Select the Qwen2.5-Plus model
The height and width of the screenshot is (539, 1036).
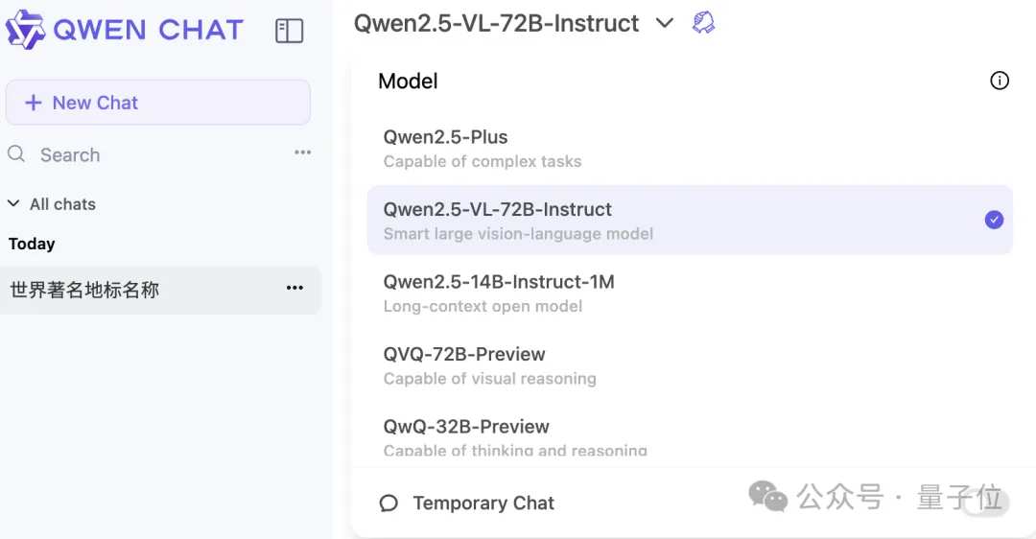pos(690,149)
